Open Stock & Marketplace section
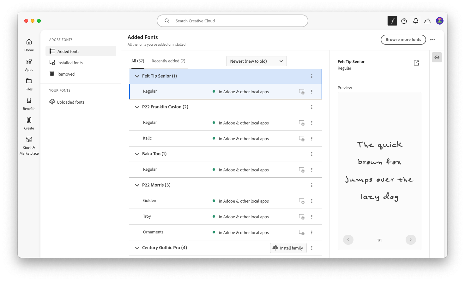This screenshot has height=281, width=465. tap(29, 146)
